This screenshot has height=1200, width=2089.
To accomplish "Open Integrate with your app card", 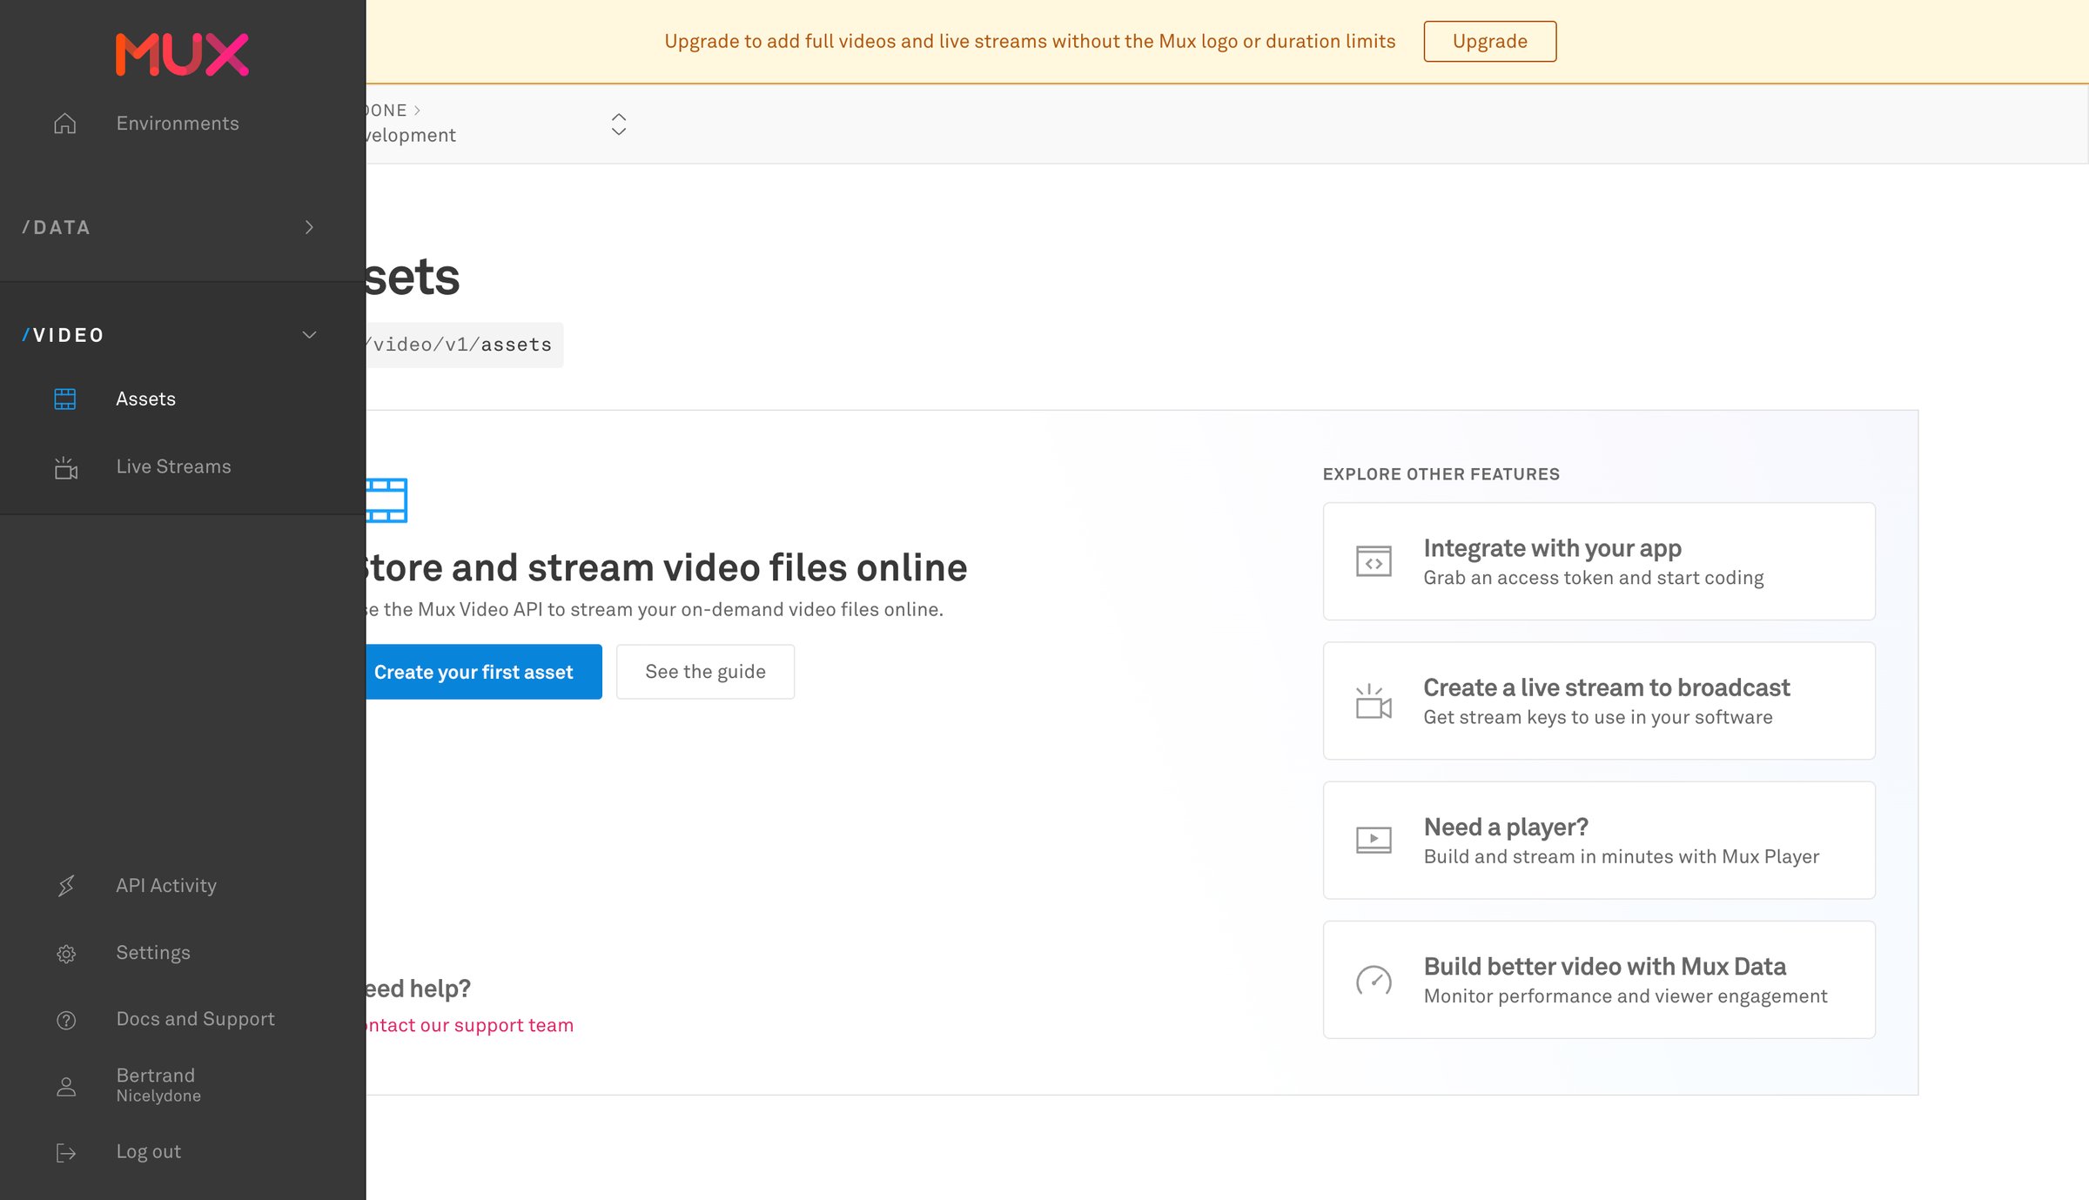I will pos(1599,561).
